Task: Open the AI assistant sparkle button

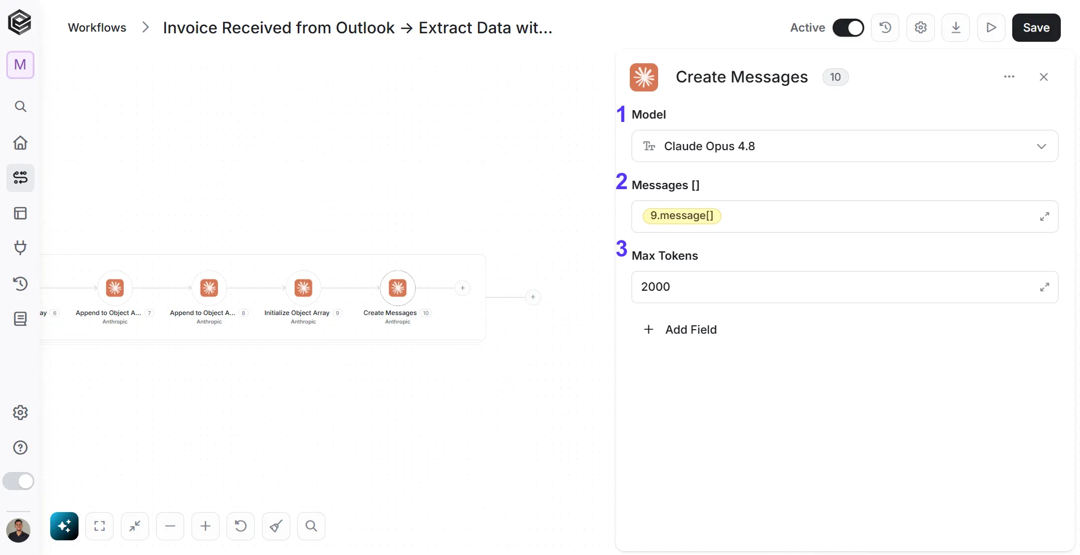Action: pos(64,526)
